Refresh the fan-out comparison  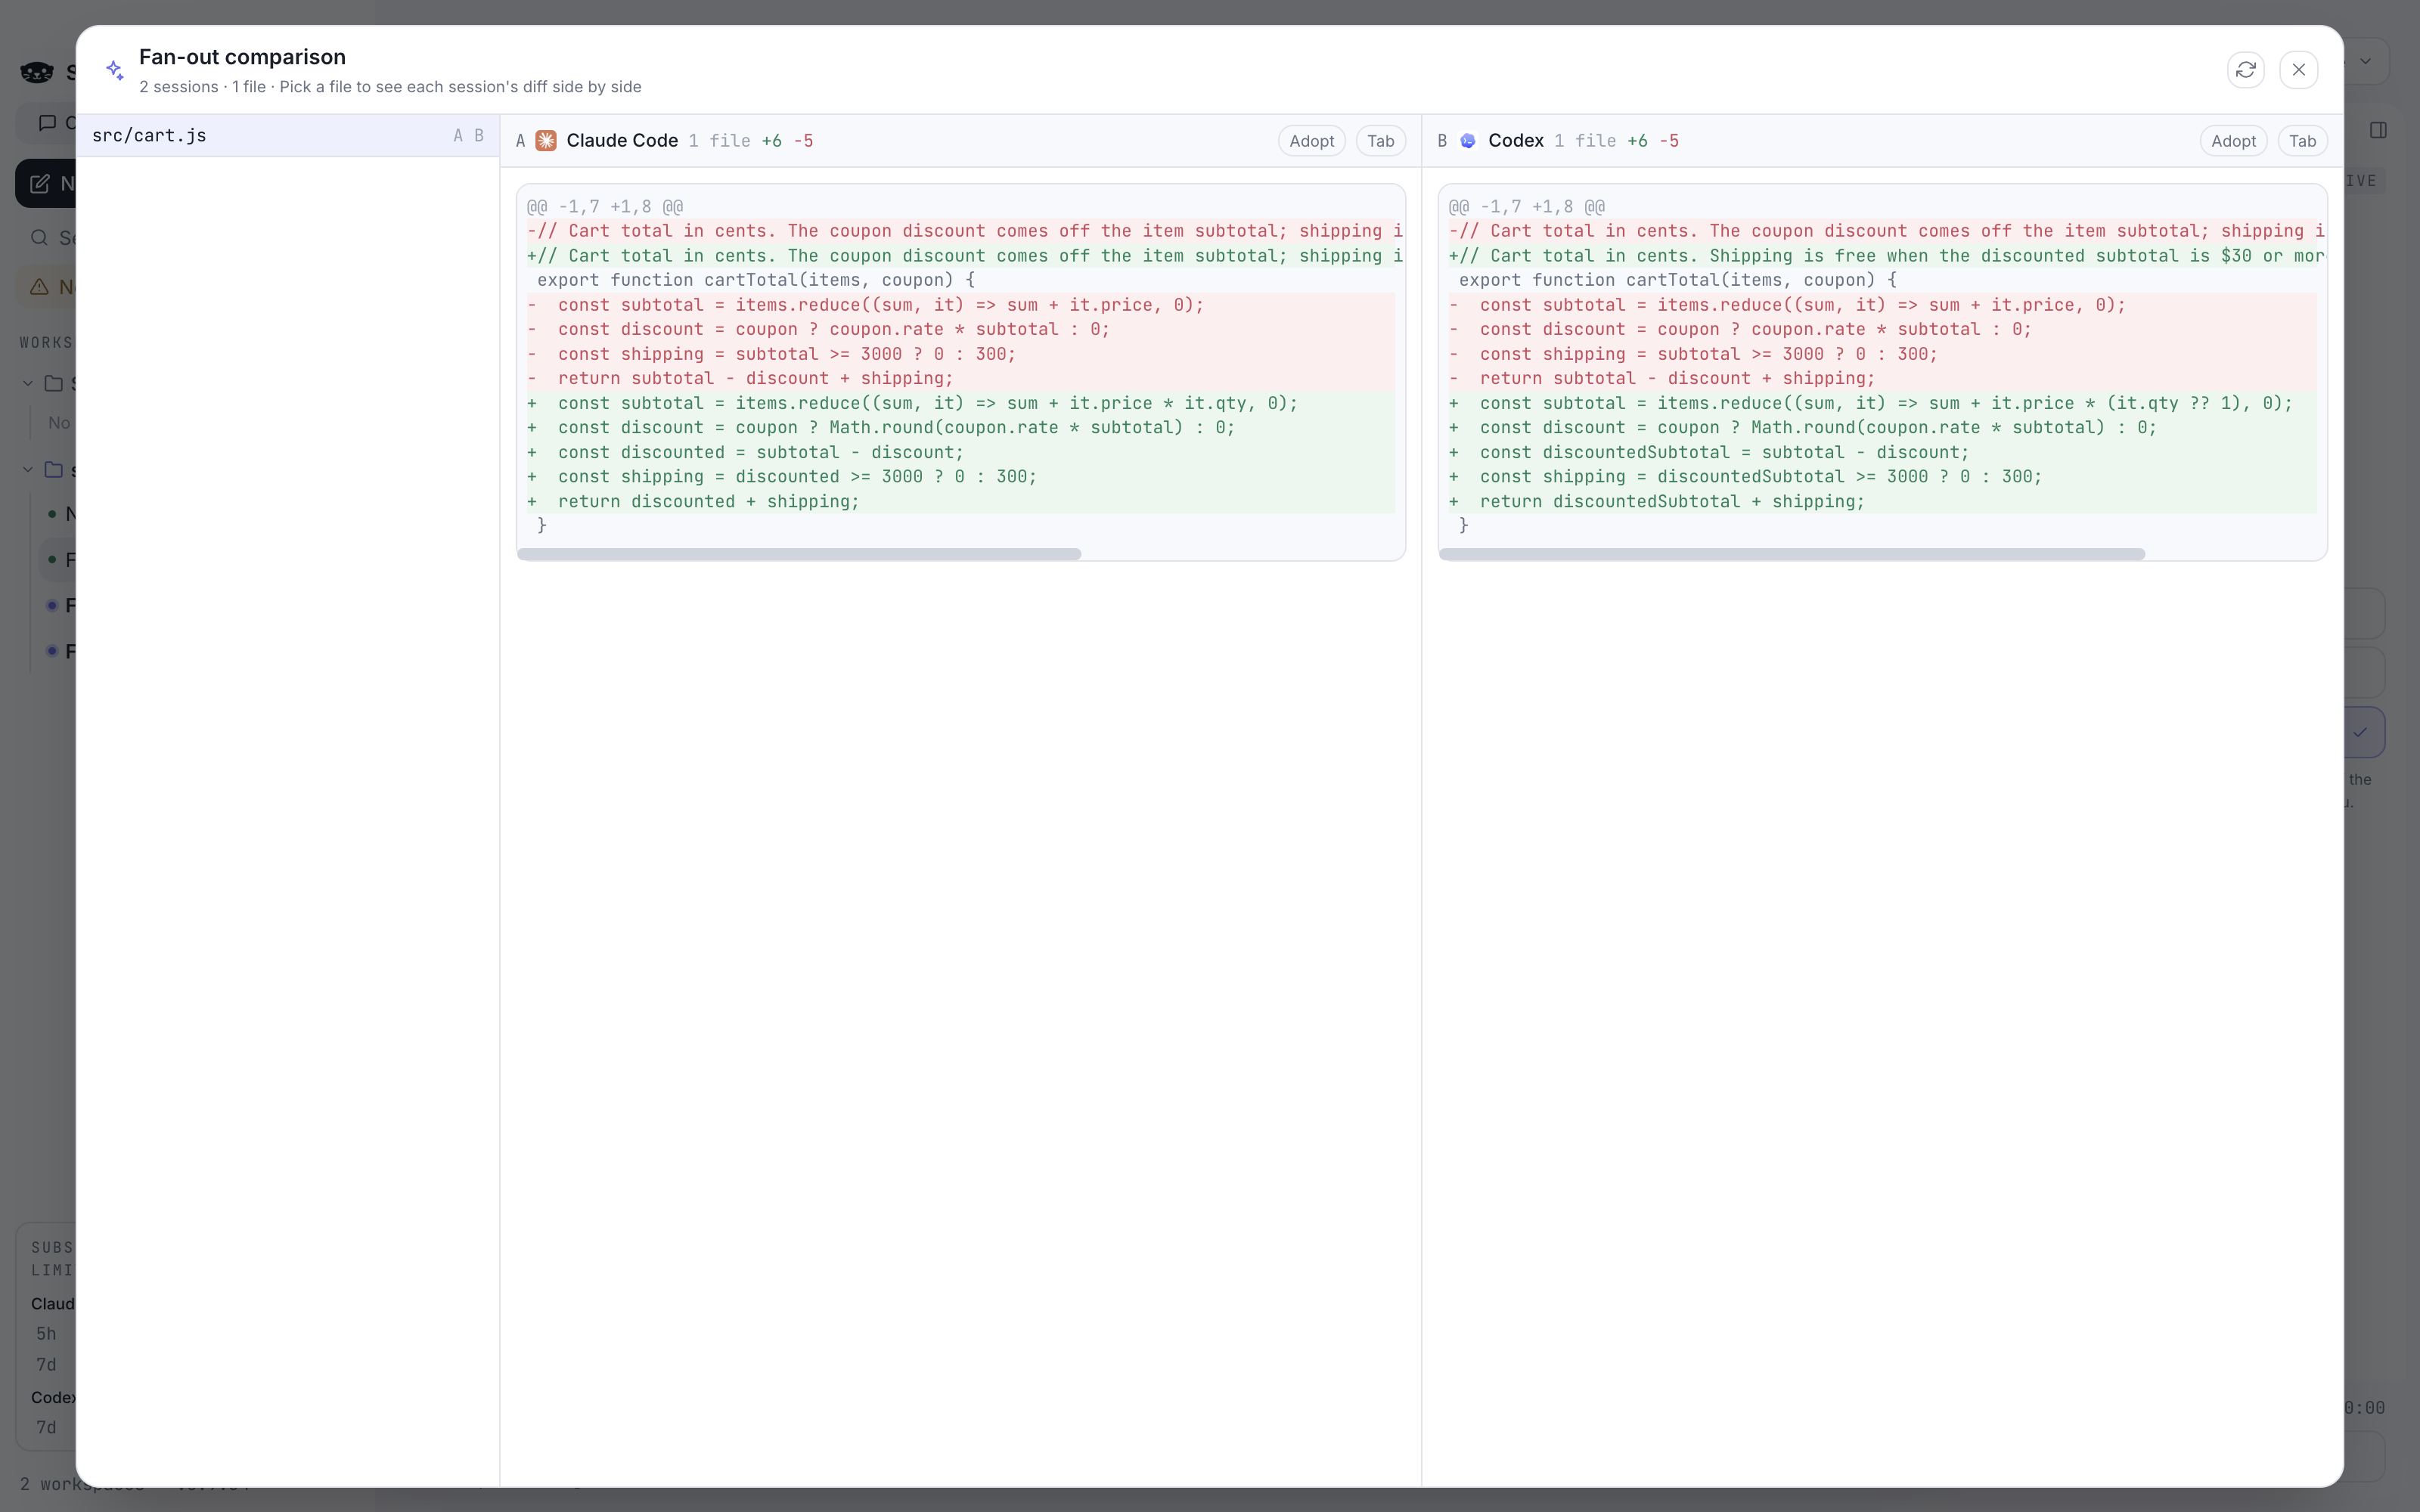pyautogui.click(x=2245, y=70)
